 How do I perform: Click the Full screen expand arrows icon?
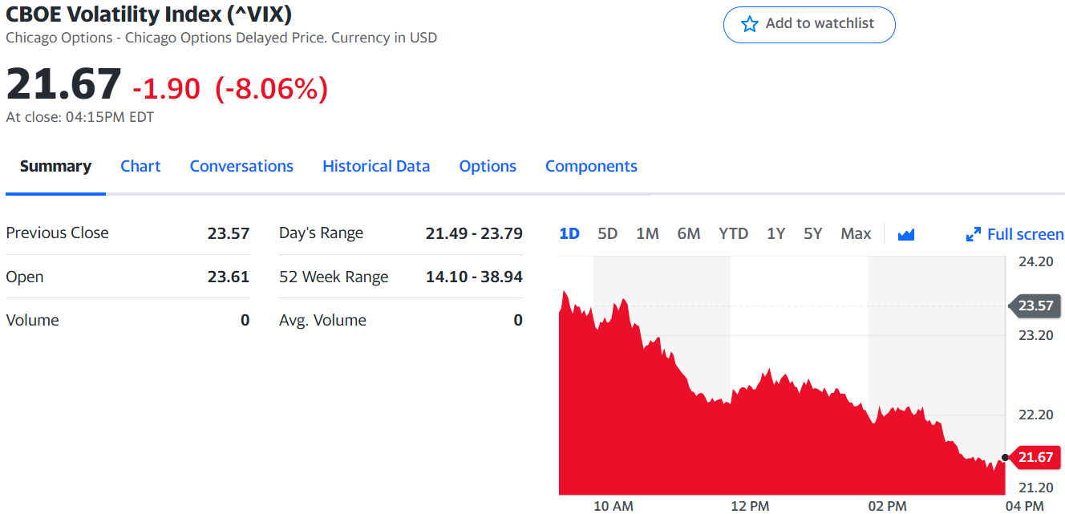coord(974,234)
